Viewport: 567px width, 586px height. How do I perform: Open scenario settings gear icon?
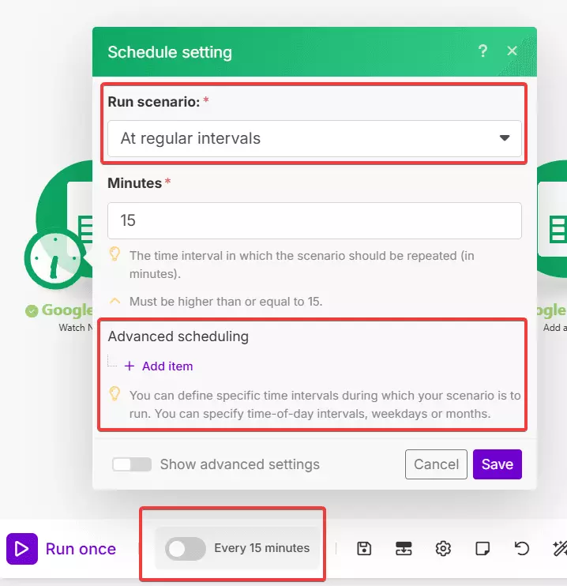click(443, 549)
